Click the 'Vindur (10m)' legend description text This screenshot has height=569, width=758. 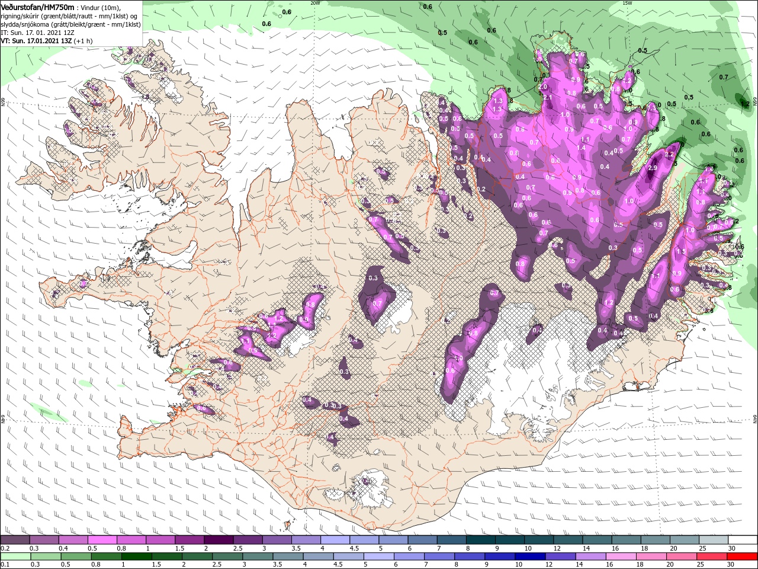[x=101, y=7]
